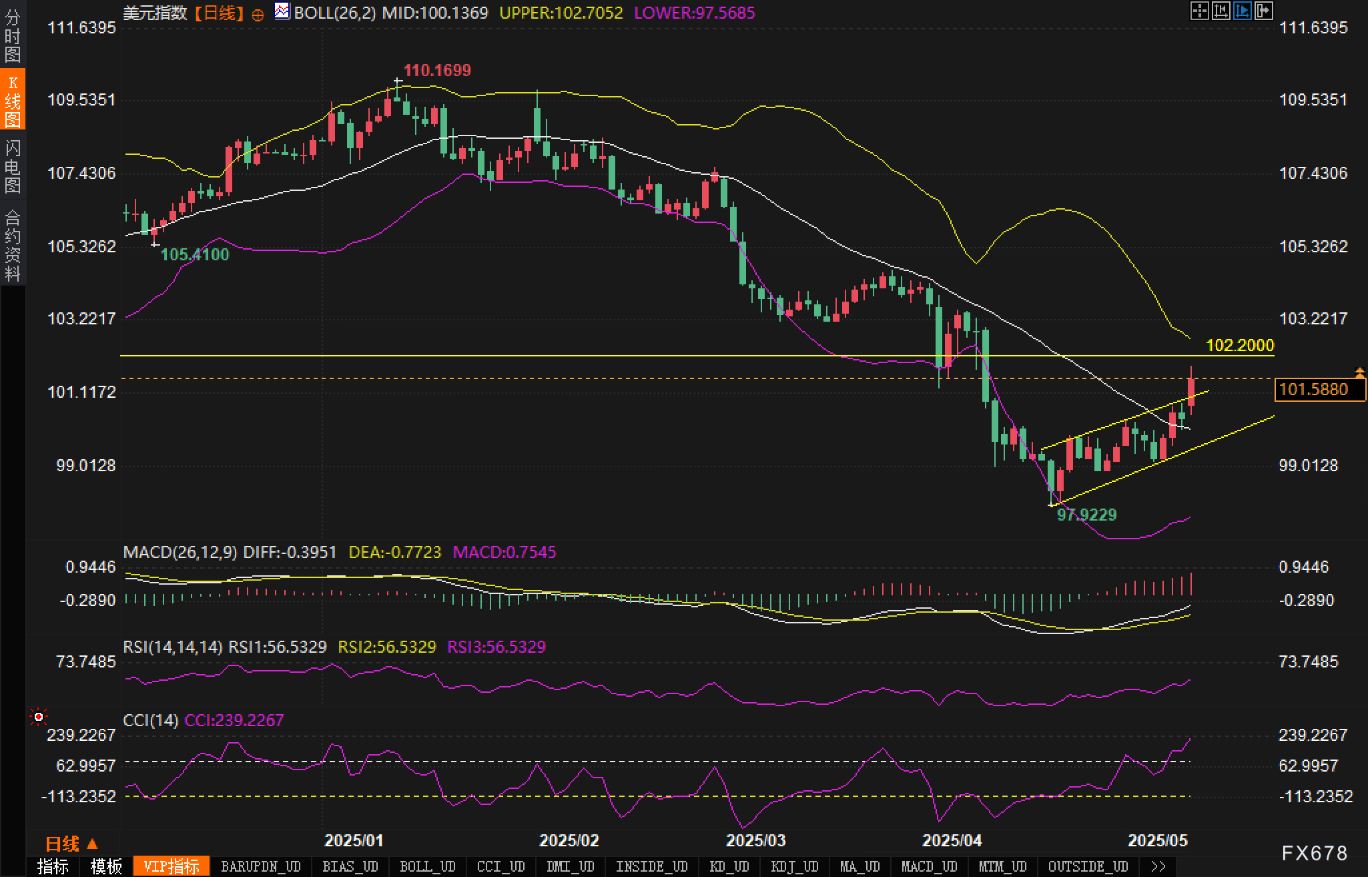Switch to the 闪电图 sidebar view
Viewport: 1368px width, 877px height.
pyautogui.click(x=13, y=166)
